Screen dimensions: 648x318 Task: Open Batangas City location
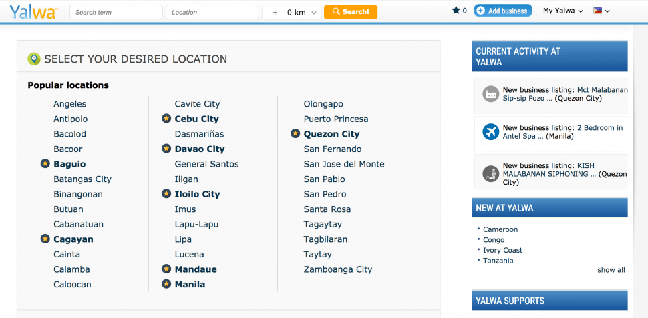click(x=82, y=179)
